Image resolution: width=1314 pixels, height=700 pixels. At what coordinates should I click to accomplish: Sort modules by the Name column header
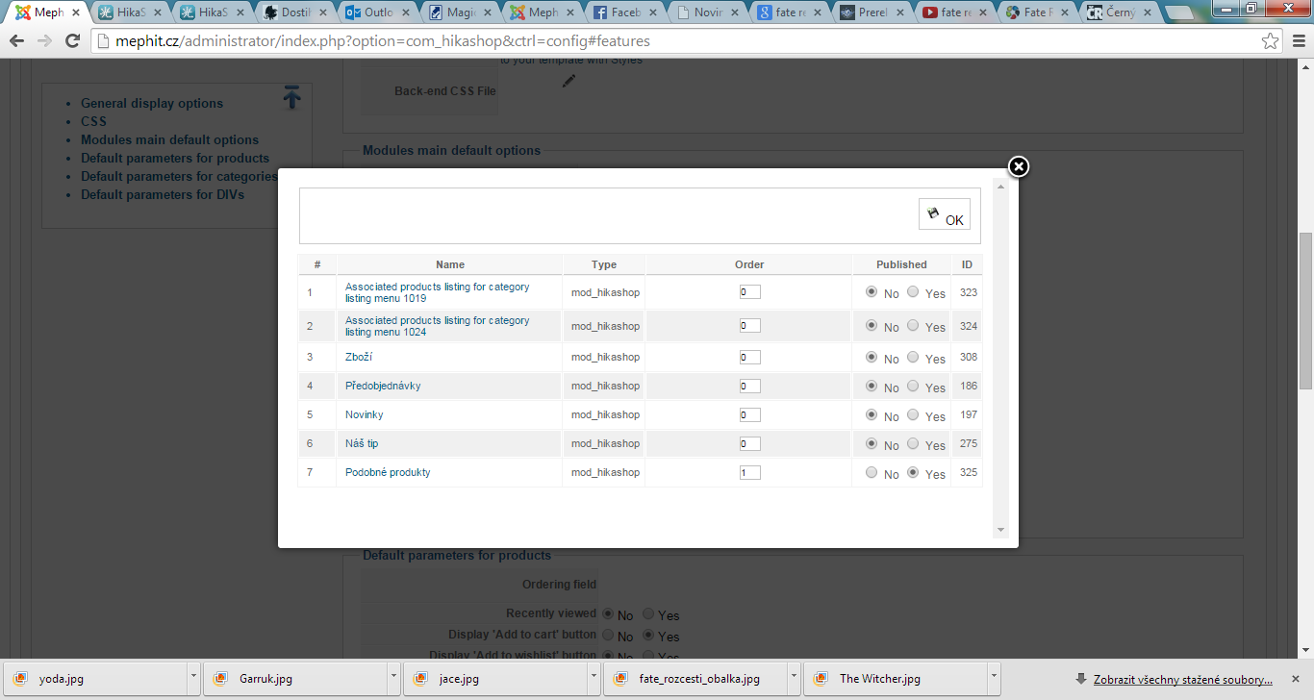[x=450, y=264]
